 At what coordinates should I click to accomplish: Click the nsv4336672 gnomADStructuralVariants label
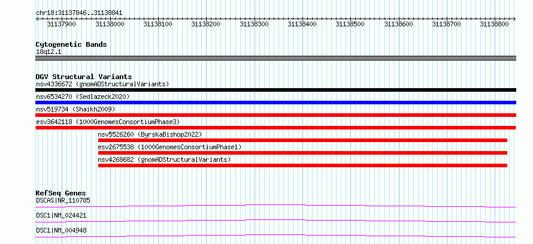(x=102, y=84)
